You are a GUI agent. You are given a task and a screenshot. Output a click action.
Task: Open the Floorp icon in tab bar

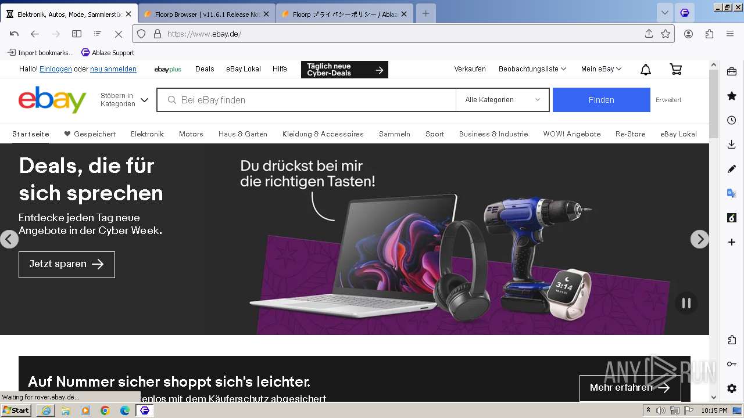tap(685, 13)
